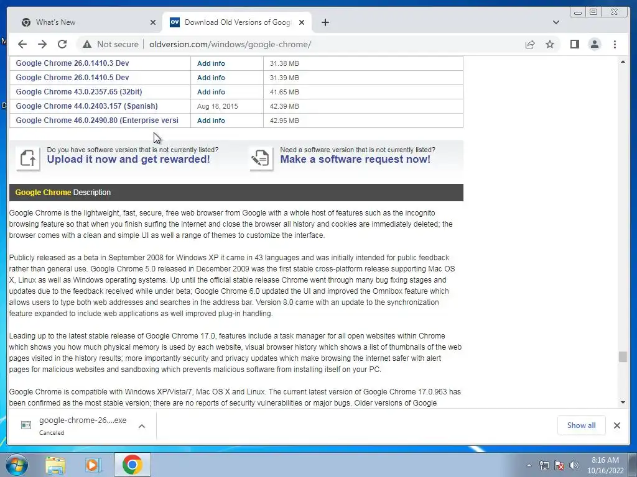Viewport: 637px width, 477px height.
Task: Open the Chrome profile avatar
Action: tap(594, 44)
